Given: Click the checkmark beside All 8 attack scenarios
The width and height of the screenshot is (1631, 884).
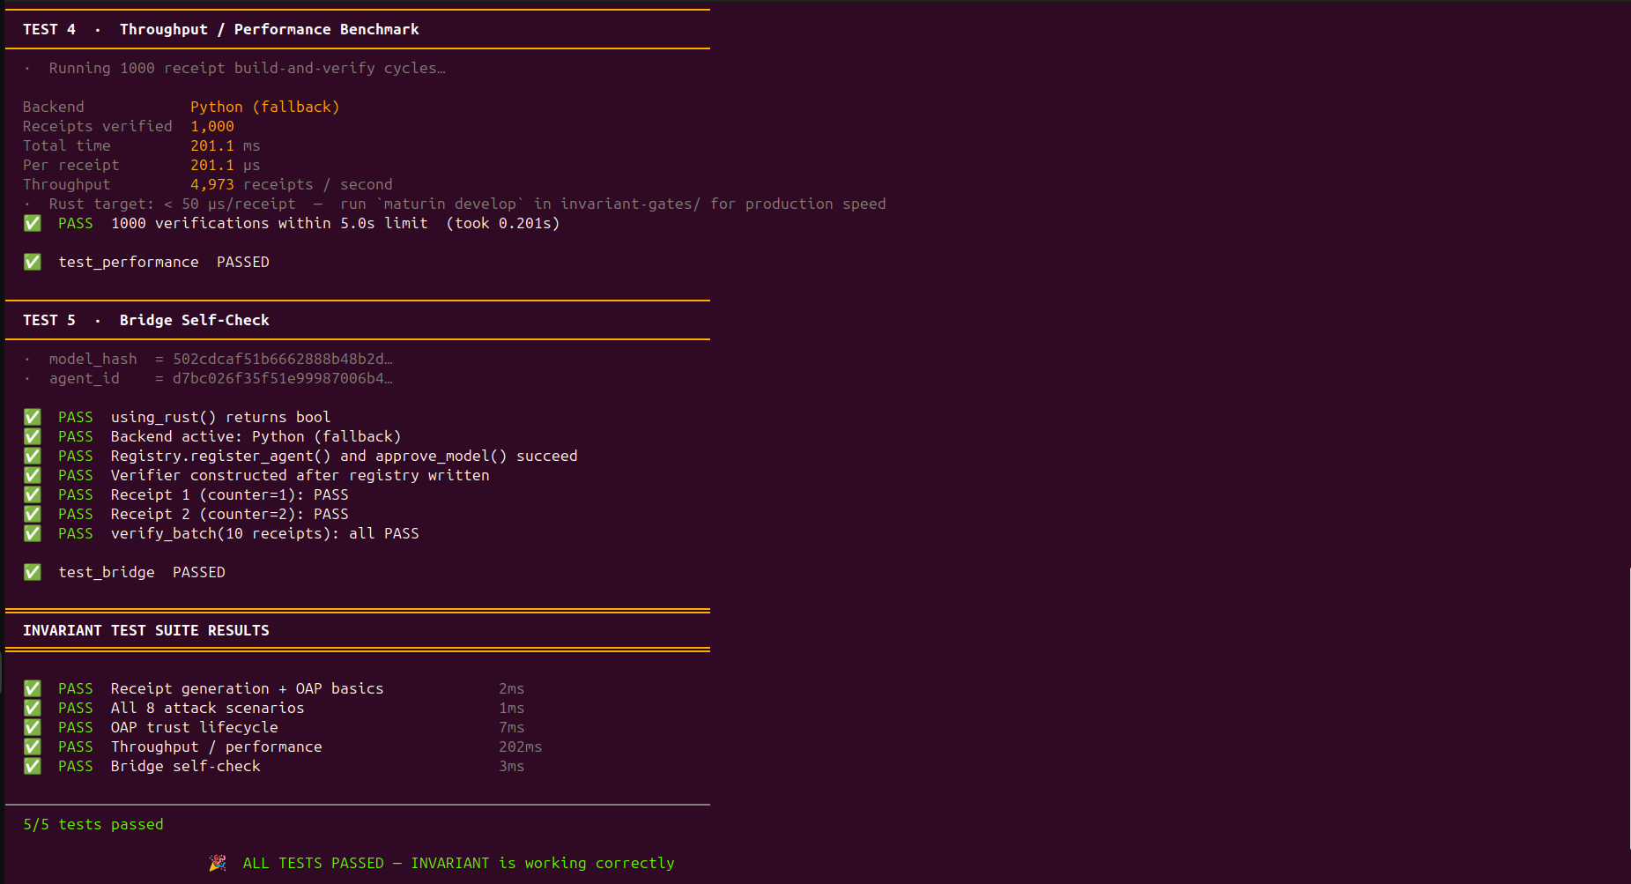Looking at the screenshot, I should click(32, 708).
